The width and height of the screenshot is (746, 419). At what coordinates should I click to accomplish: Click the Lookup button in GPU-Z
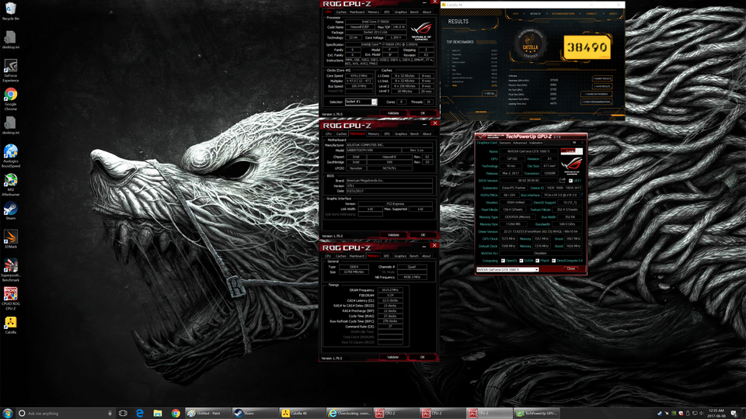[571, 151]
